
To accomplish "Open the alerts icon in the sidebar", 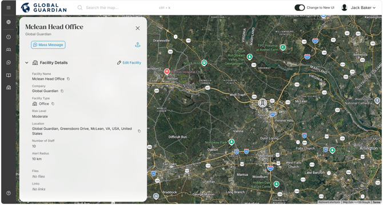I will (x=9, y=37).
